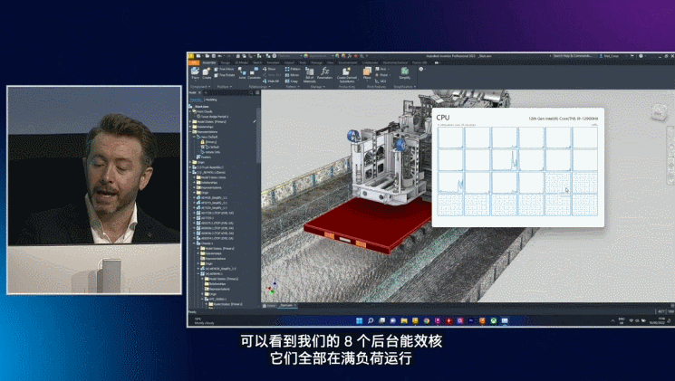Select the Position node in browser
Image resolution: width=675 pixels, height=381 pixels.
coord(203,157)
